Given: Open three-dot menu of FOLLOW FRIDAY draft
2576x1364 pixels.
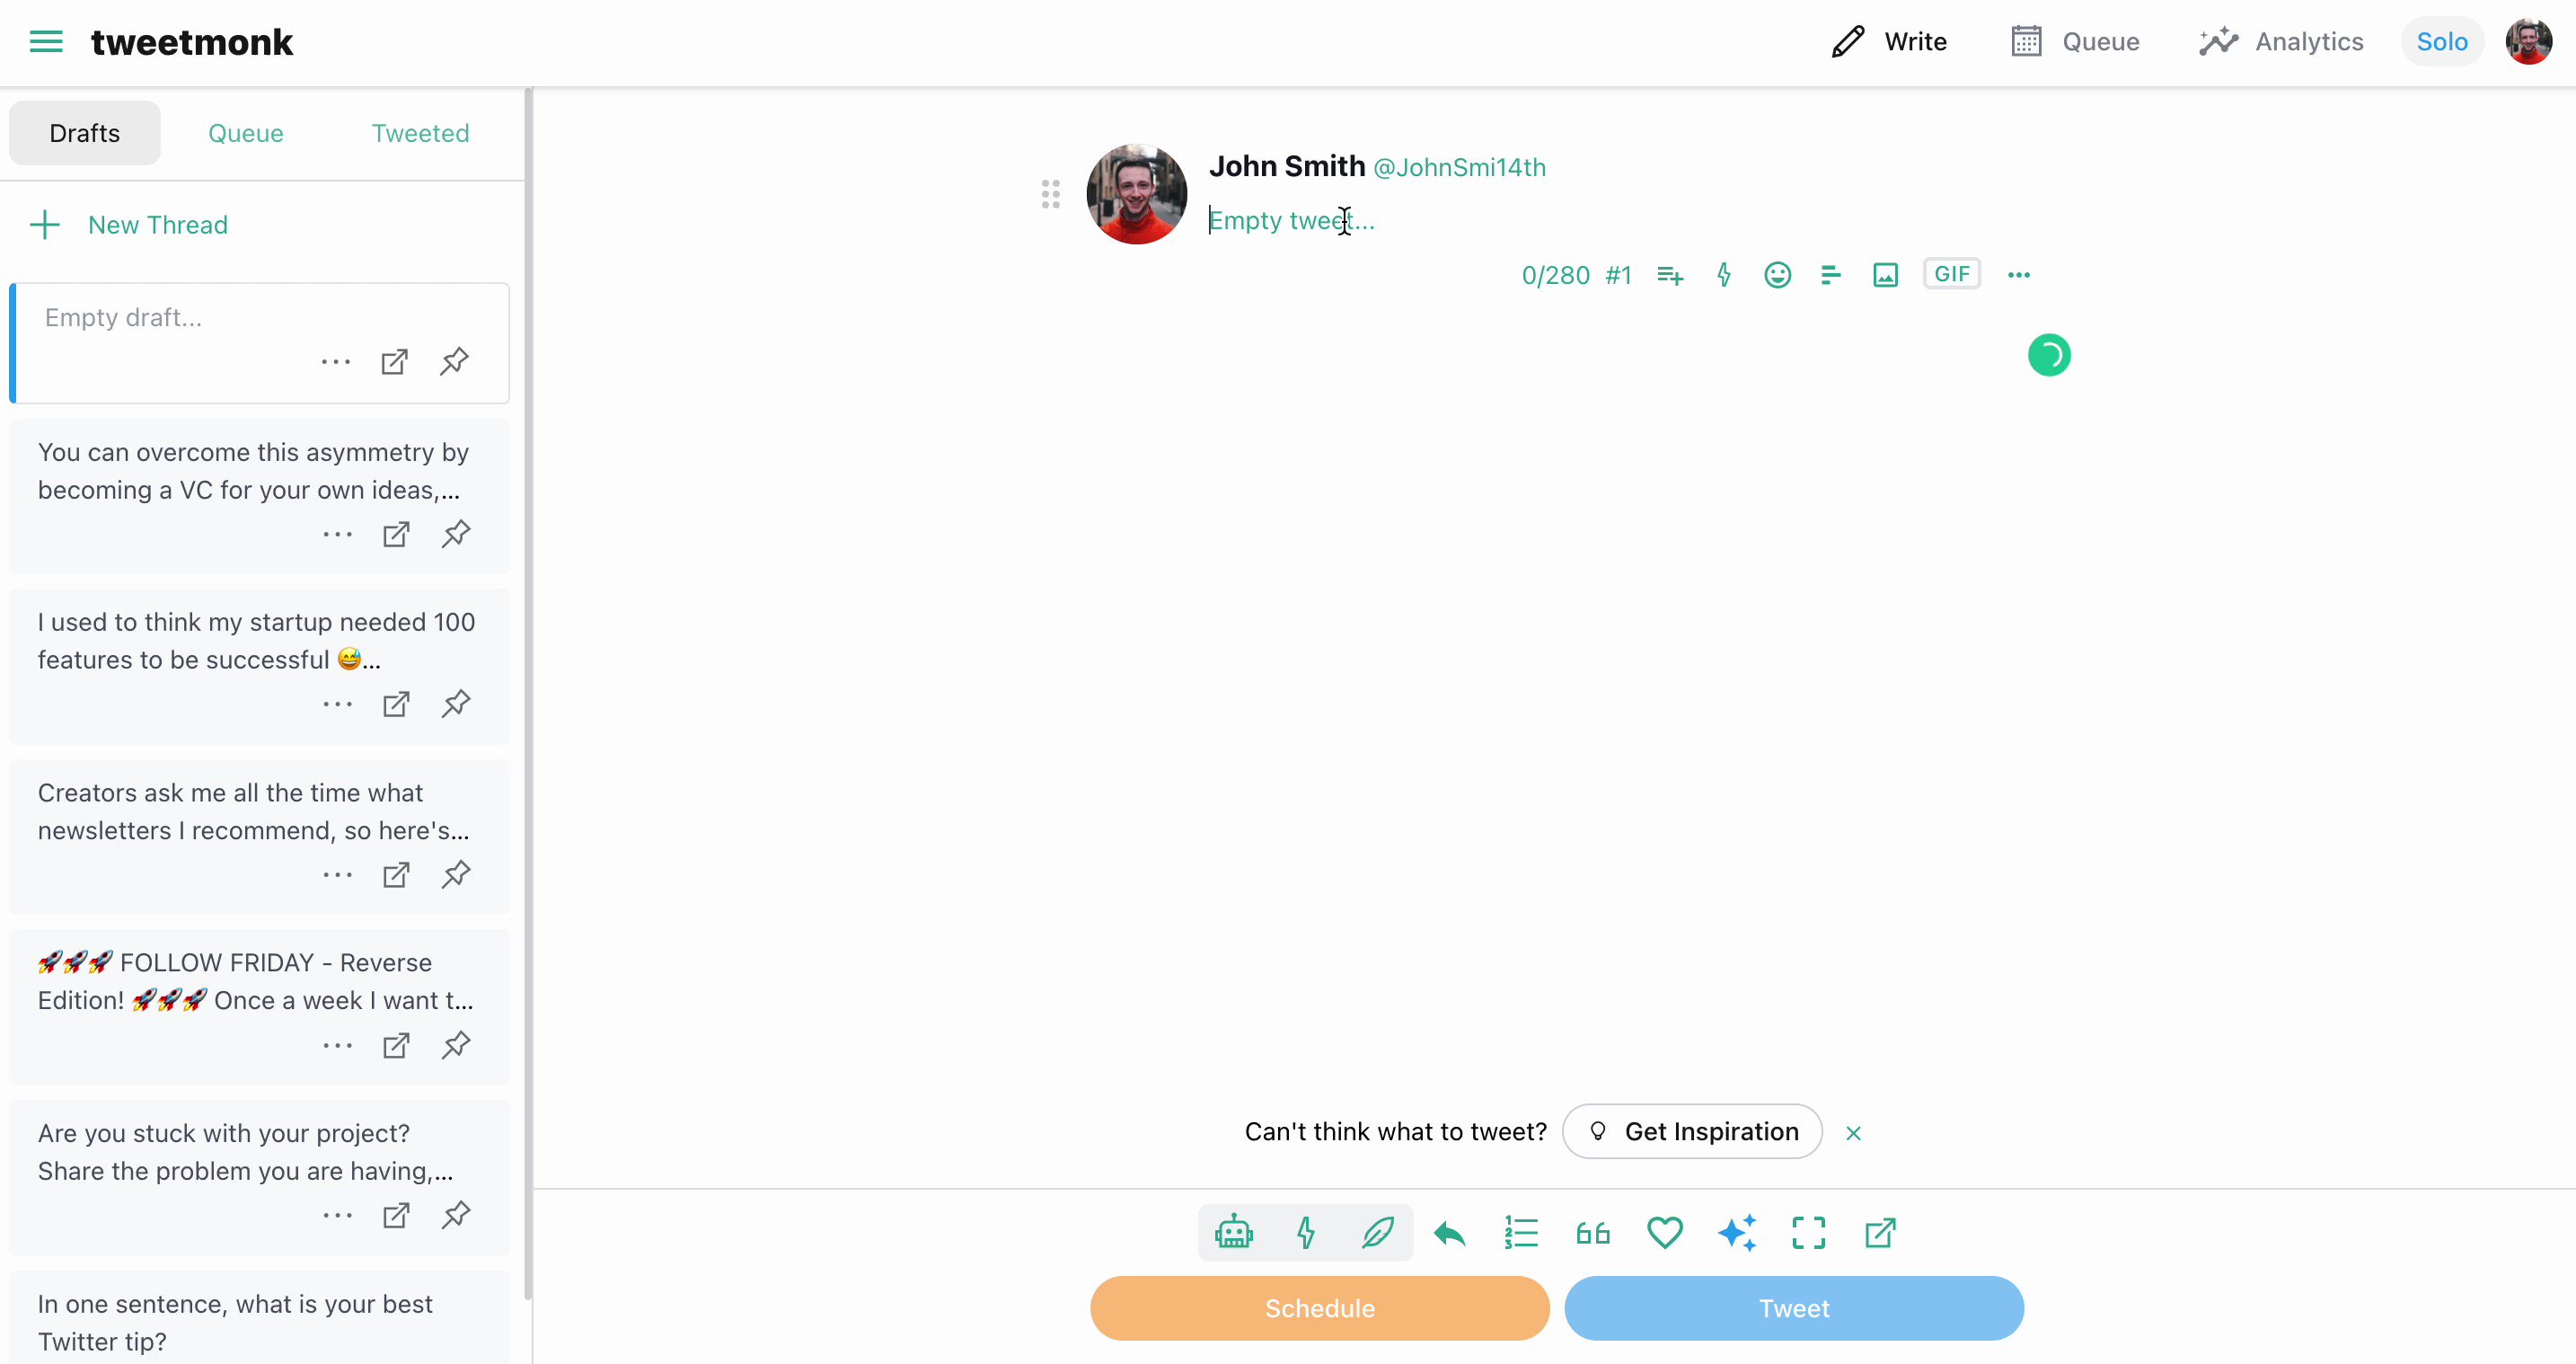Looking at the screenshot, I should point(338,1045).
